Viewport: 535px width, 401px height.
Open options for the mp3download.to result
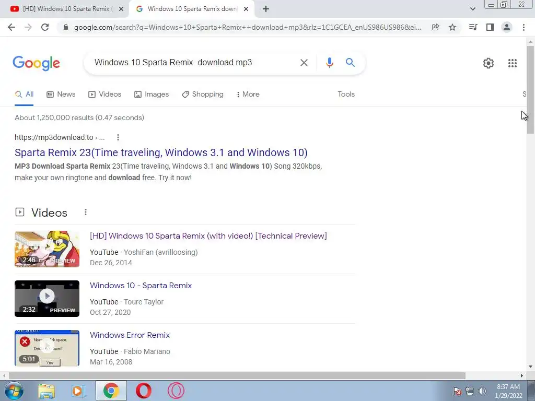tap(118, 137)
